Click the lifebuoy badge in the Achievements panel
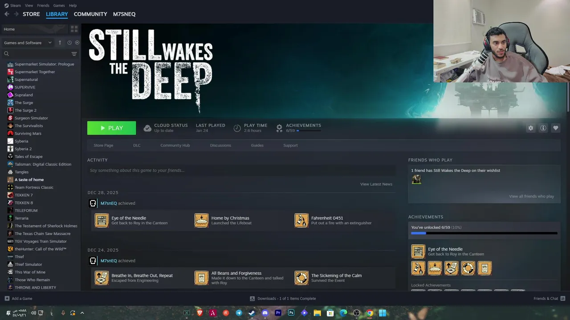The width and height of the screenshot is (570, 320). 468,268
